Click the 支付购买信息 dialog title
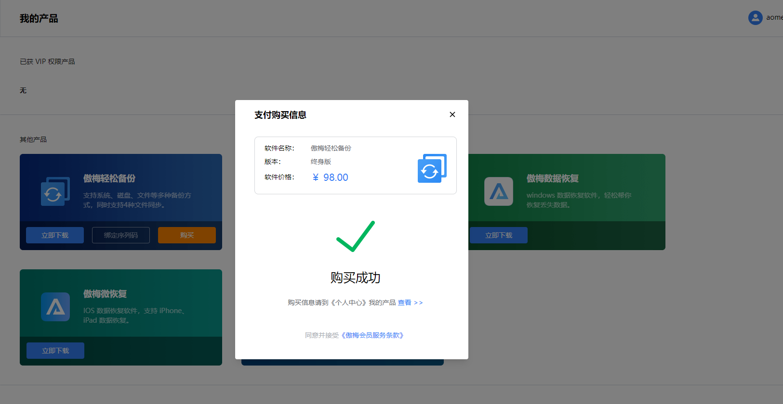The width and height of the screenshot is (783, 404). (x=280, y=115)
